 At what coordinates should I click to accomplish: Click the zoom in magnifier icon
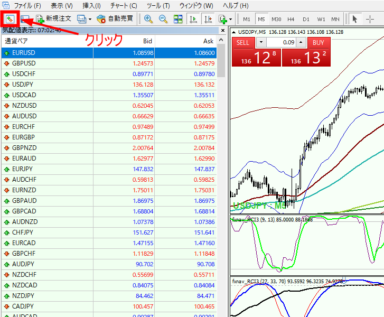coord(148,19)
